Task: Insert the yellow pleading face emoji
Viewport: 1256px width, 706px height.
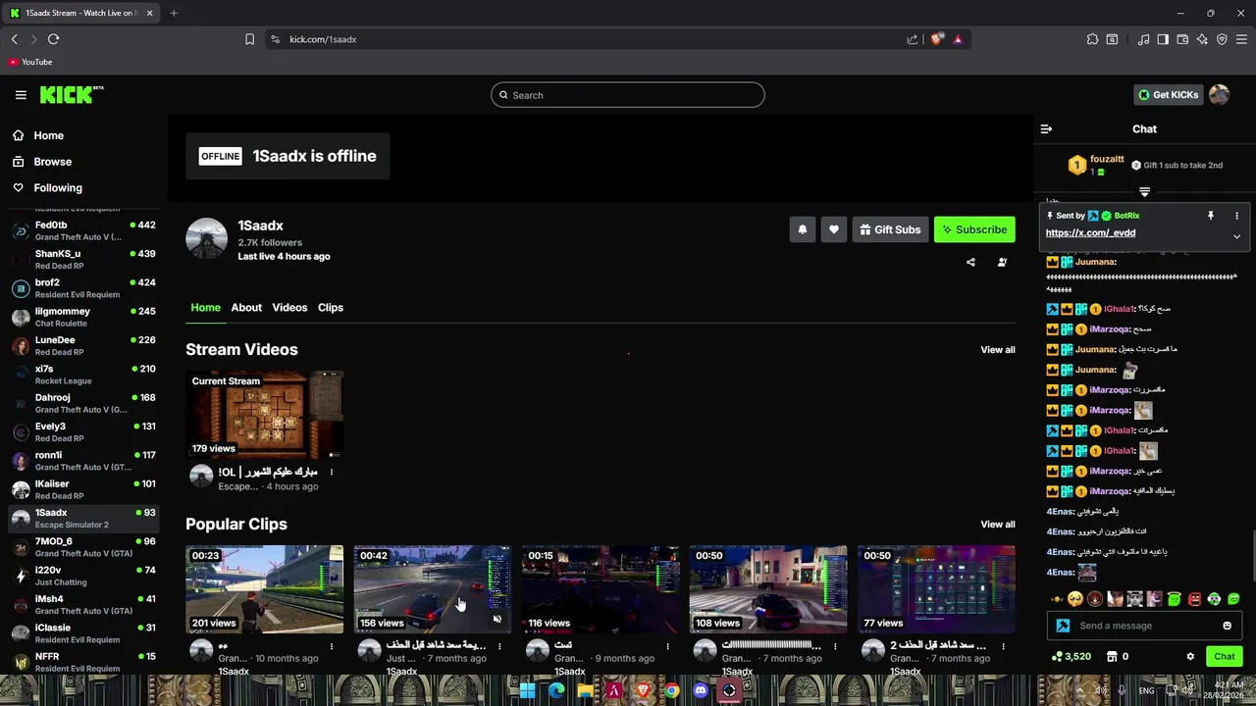Action: (x=1075, y=599)
